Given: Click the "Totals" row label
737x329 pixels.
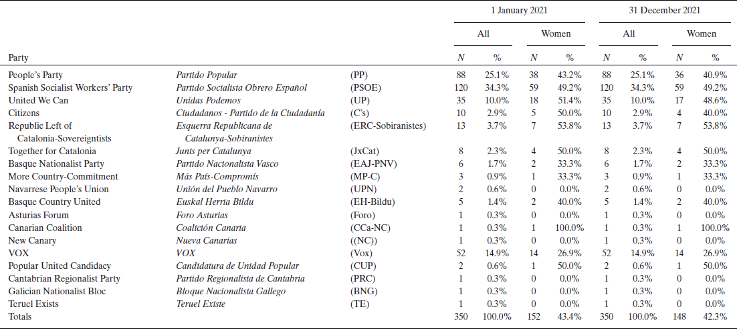Looking at the screenshot, I should (20, 316).
